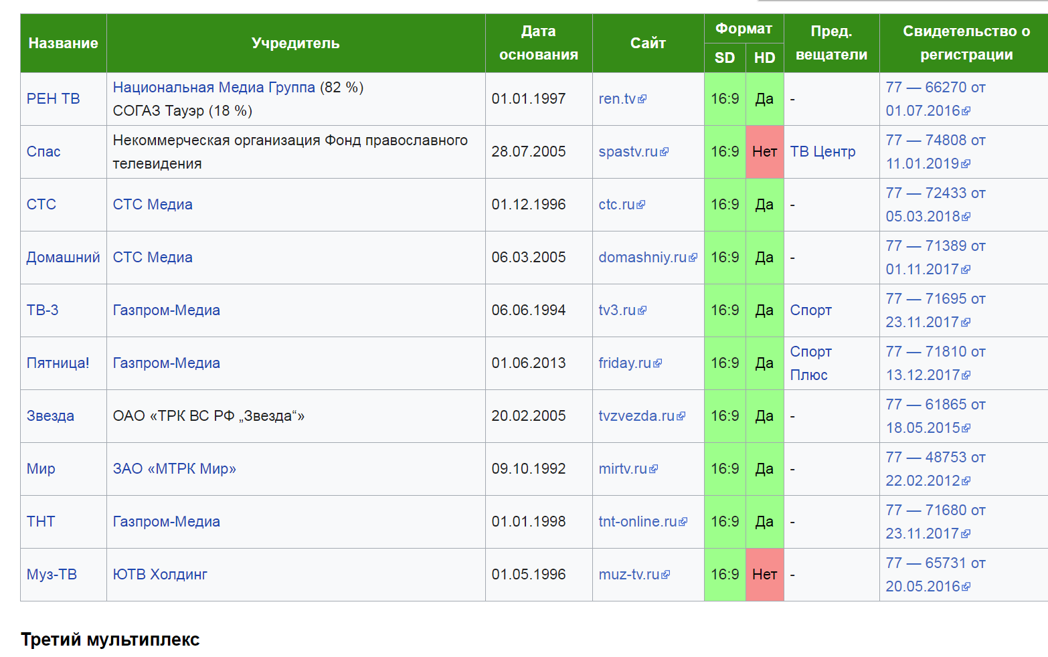Image resolution: width=1048 pixels, height=657 pixels.
Task: Open the ТВ-3 channel link
Action: [43, 310]
